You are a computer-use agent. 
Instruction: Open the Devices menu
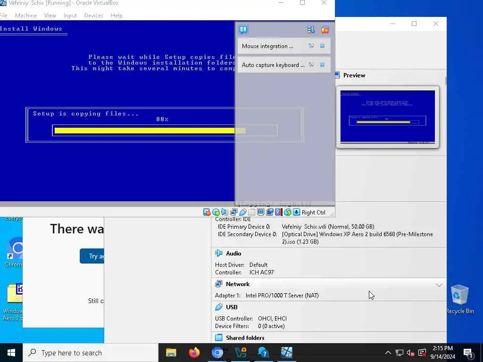pyautogui.click(x=94, y=16)
